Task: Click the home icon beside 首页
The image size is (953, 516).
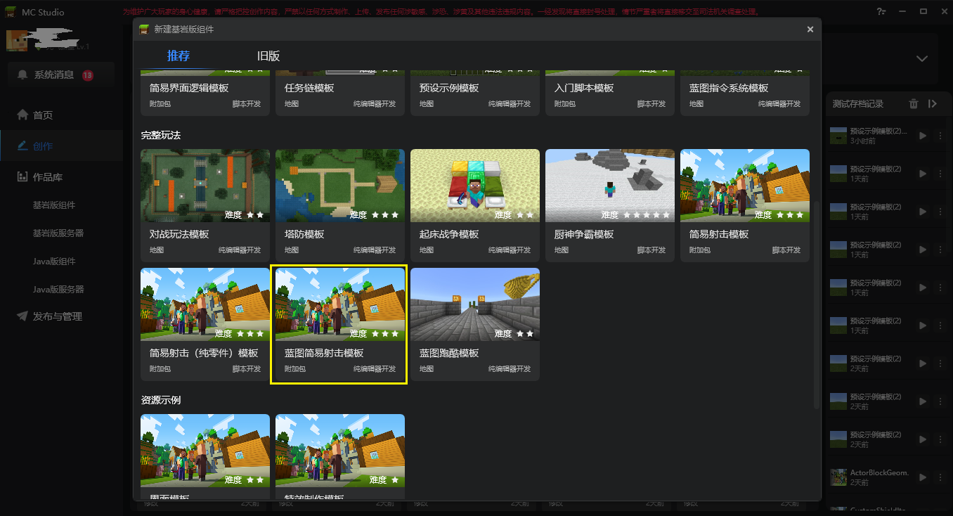Action: pyautogui.click(x=22, y=115)
